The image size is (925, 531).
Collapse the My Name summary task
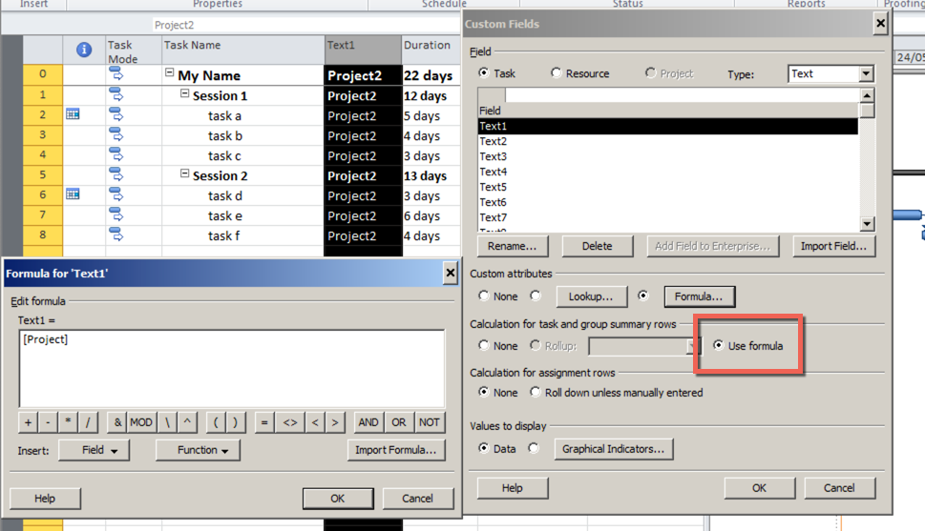point(169,72)
